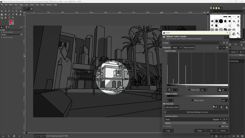This screenshot has height=138, width=245.
Task: Select the Move tool in toolbox
Action: pyautogui.click(x=2, y=11)
